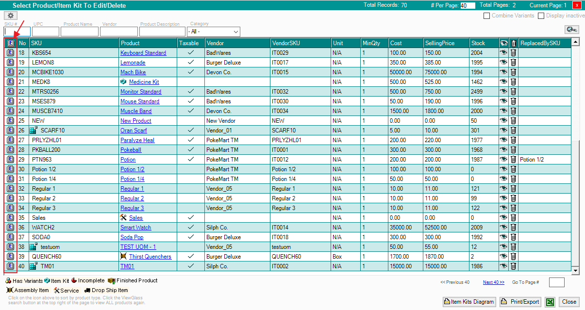The width and height of the screenshot is (585, 310).
Task: Filter by Drop Ship Item legend icon
Action: click(x=88, y=290)
